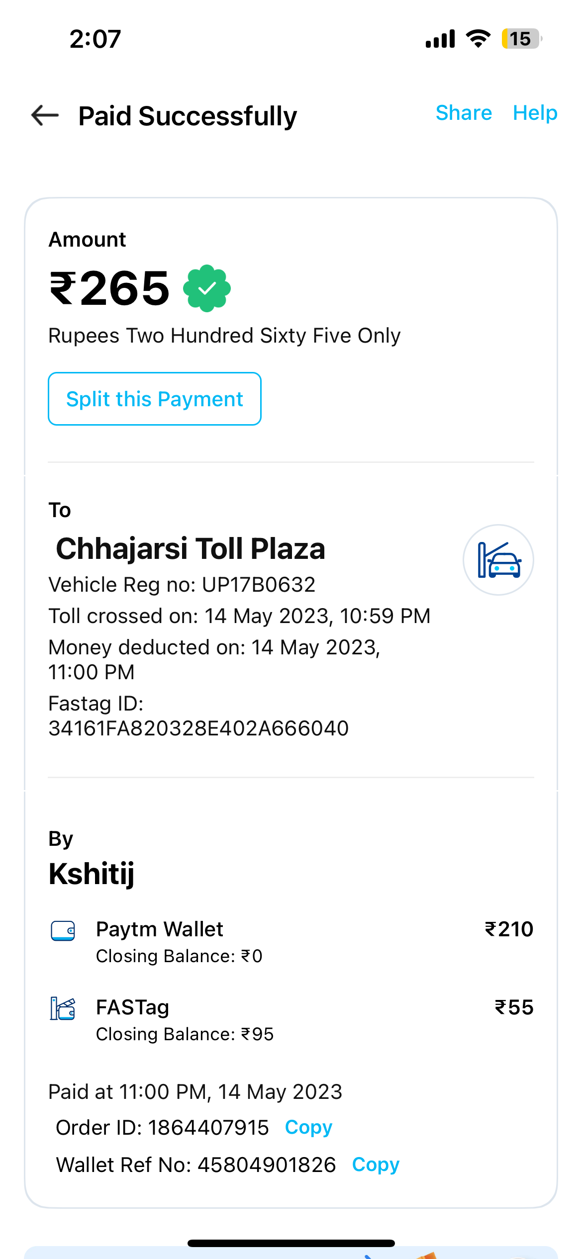This screenshot has width=582, height=1259.
Task: Tap the battery indicator in status bar
Action: [521, 39]
